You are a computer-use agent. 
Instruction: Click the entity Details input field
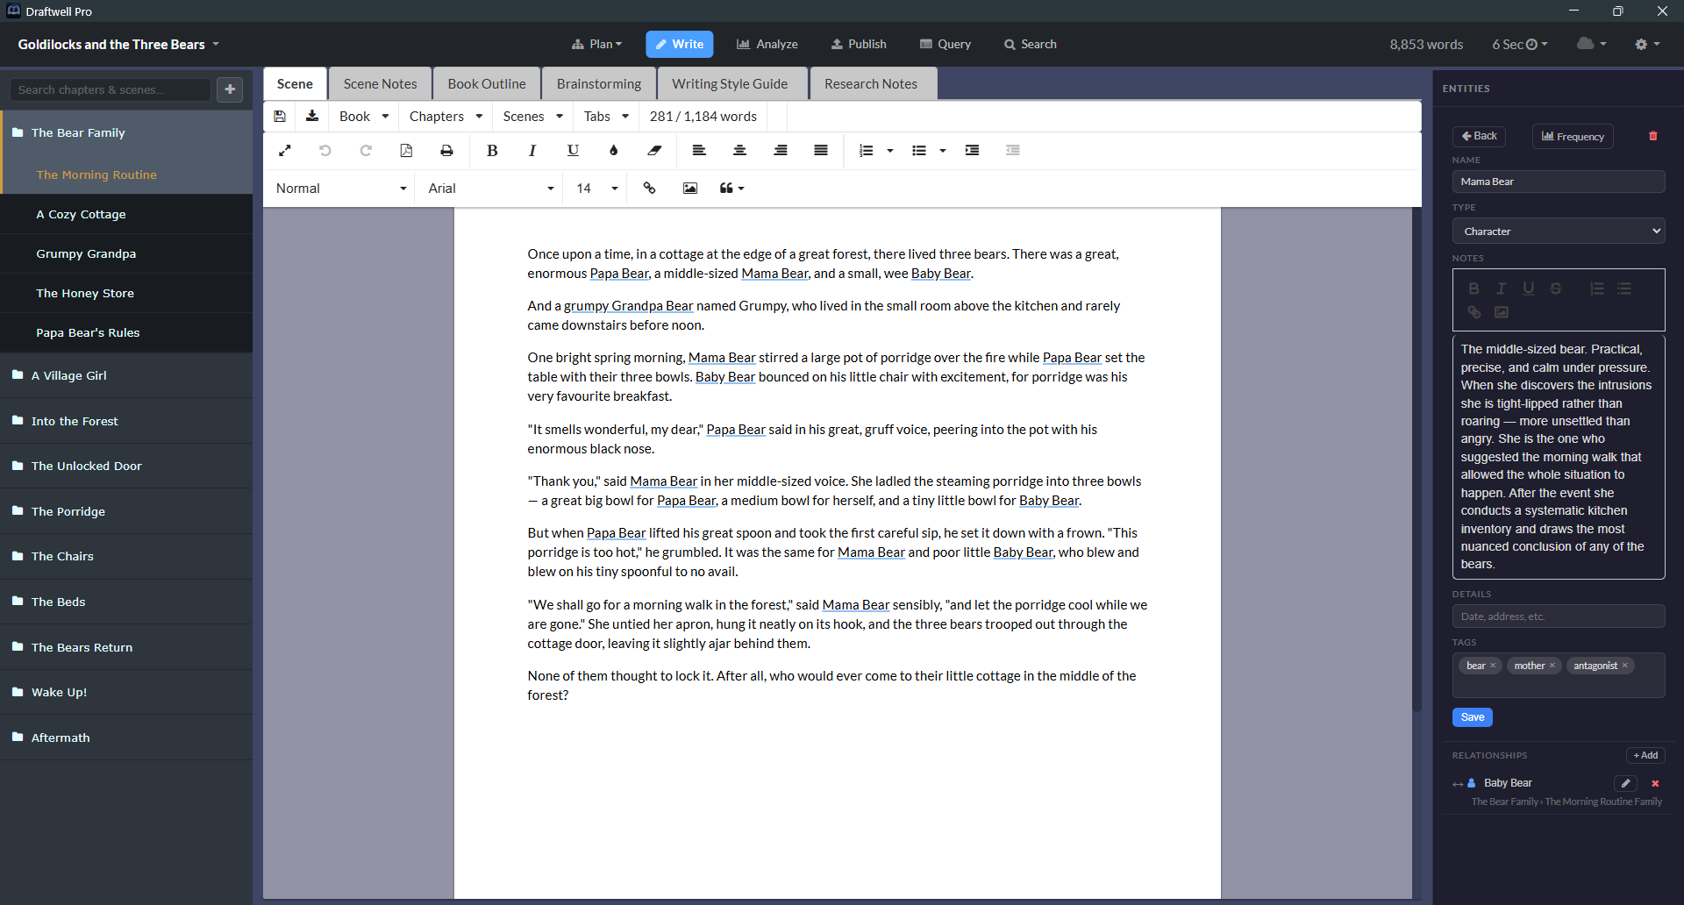[x=1559, y=616]
